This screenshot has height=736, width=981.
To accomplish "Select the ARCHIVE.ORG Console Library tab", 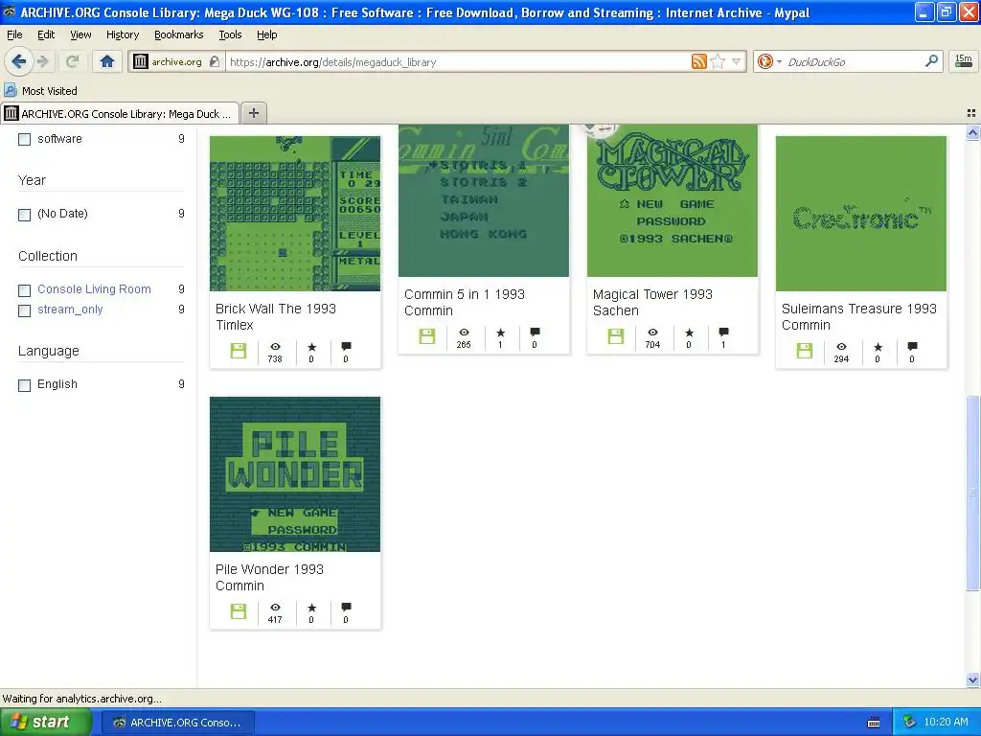I will [x=120, y=113].
